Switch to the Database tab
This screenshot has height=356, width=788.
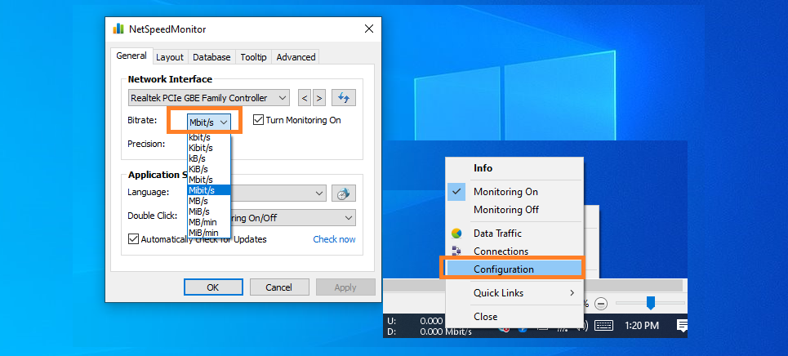(211, 57)
